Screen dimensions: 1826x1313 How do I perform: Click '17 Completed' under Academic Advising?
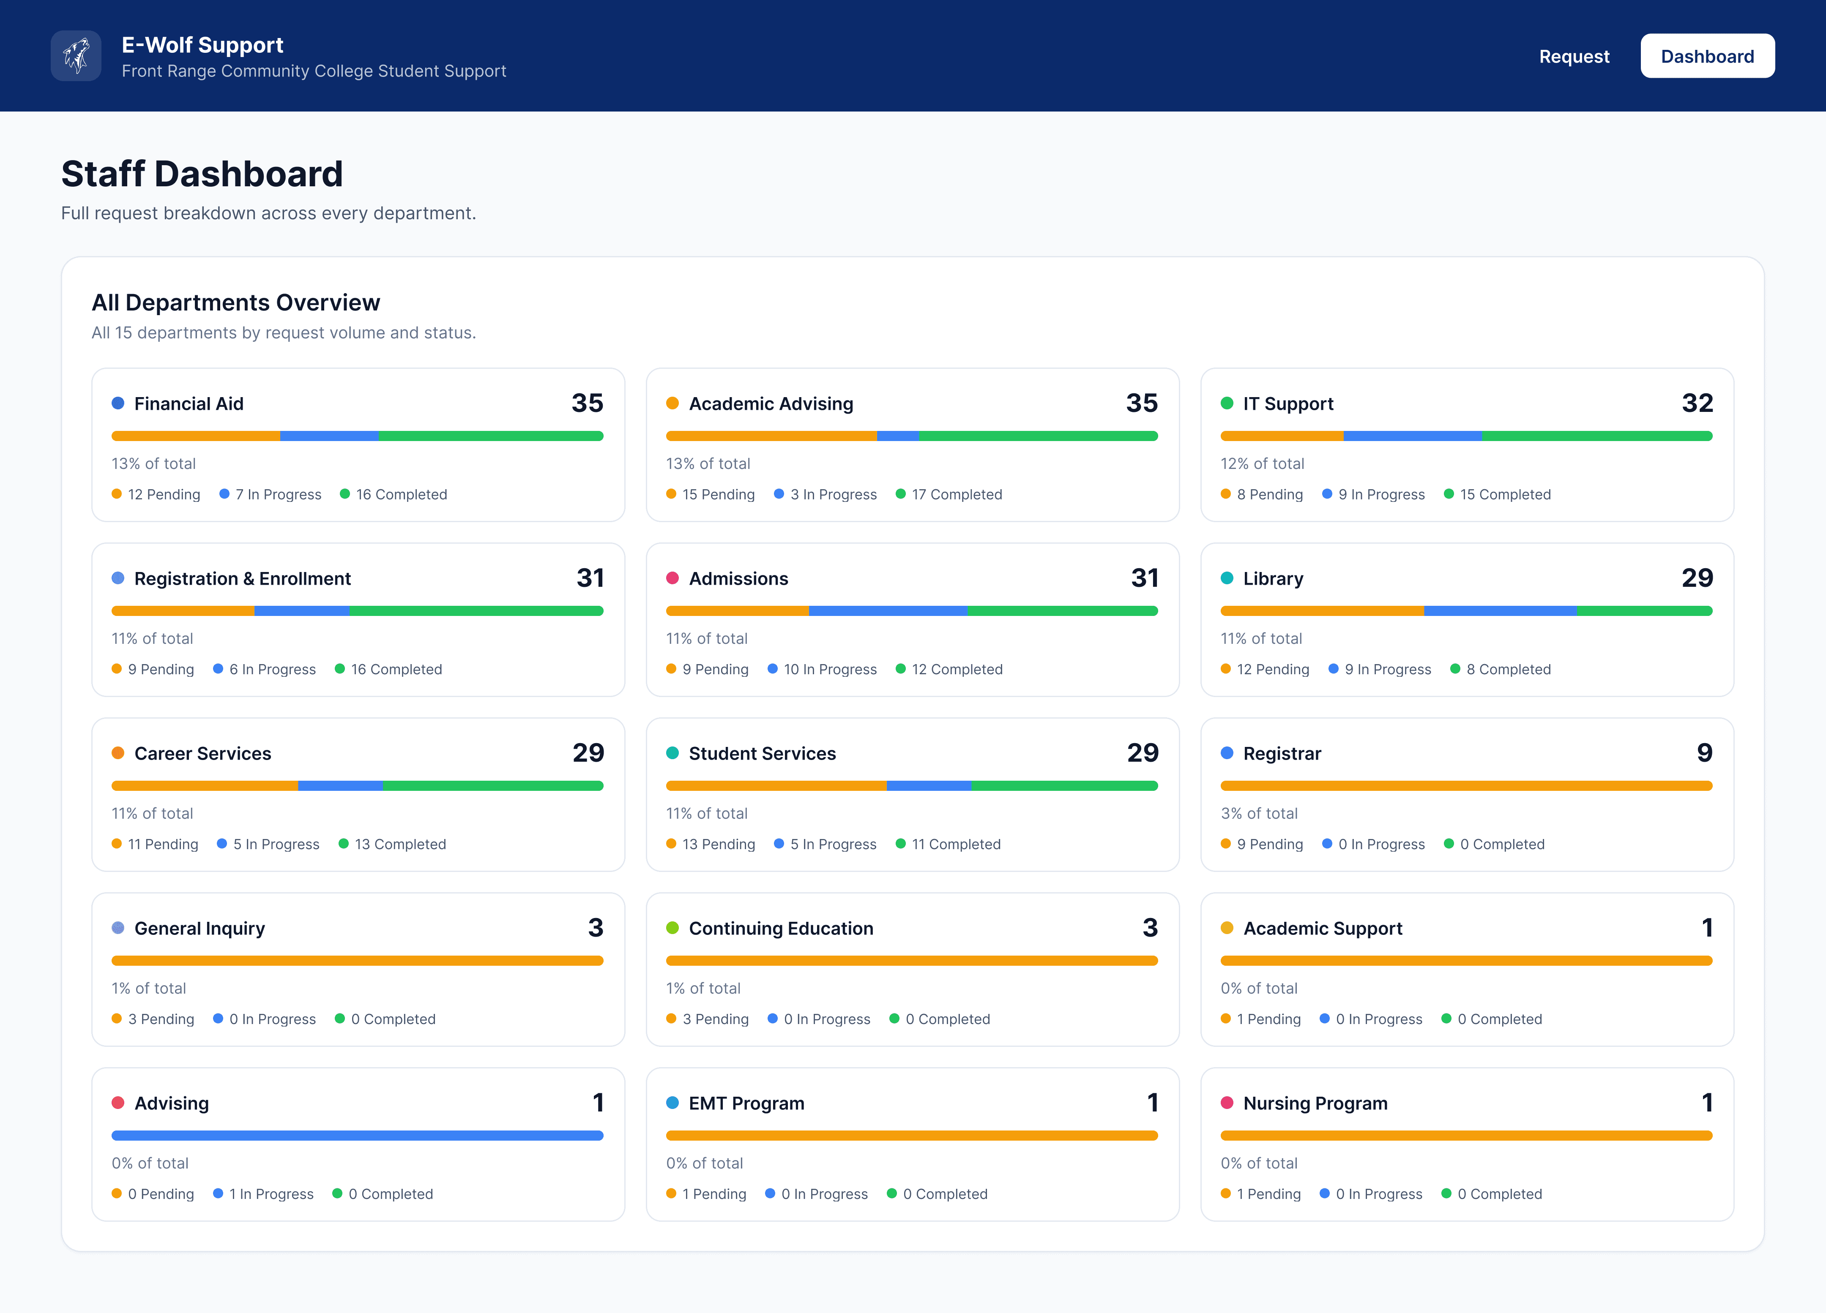tap(949, 494)
